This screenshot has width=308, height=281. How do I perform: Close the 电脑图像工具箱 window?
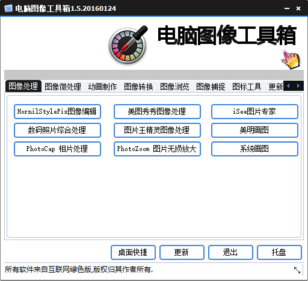298,8
